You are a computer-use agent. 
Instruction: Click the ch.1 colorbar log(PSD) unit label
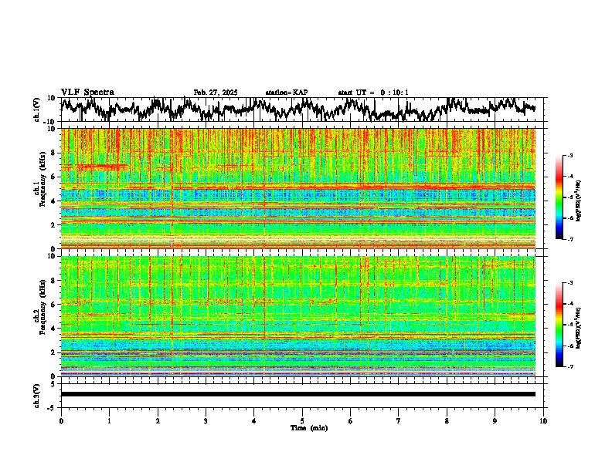578,201
